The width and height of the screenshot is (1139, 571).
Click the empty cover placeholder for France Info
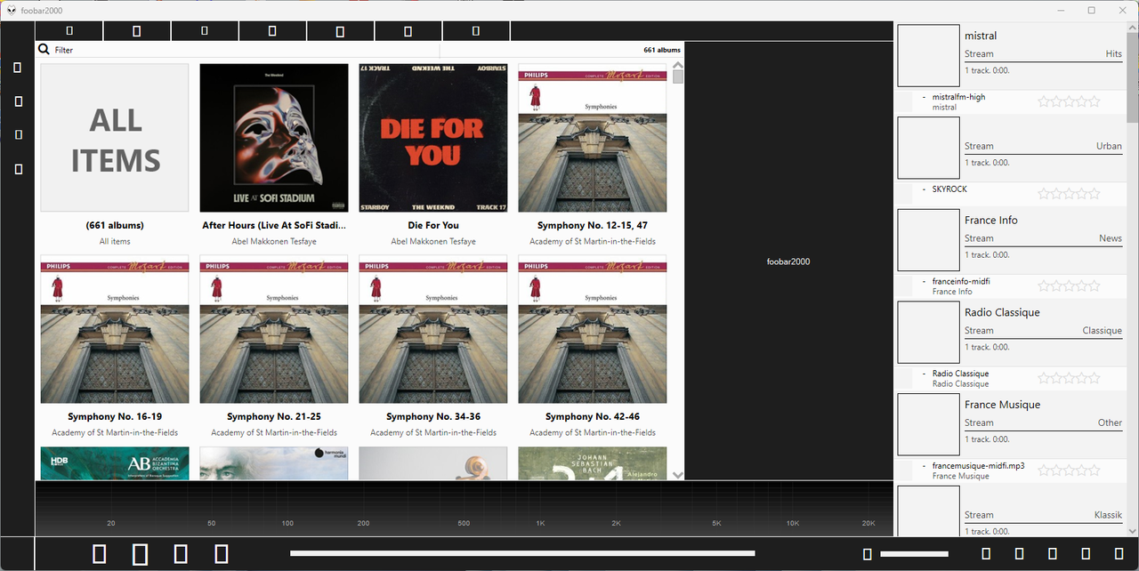click(x=928, y=240)
